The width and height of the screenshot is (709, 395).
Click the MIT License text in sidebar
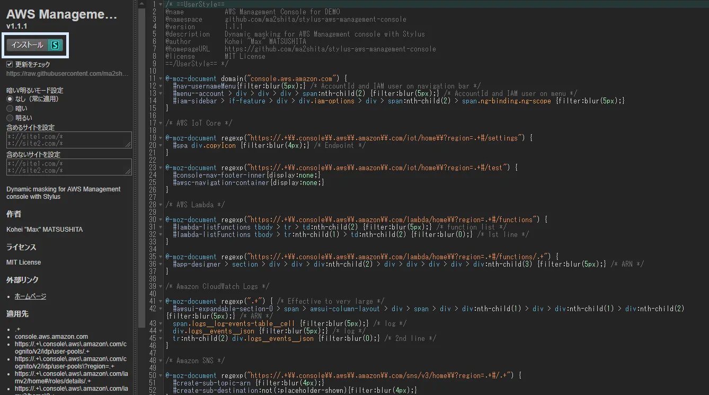click(x=24, y=262)
